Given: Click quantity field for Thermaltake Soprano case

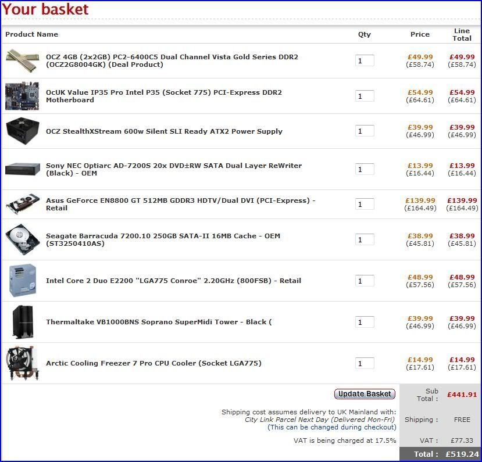Looking at the screenshot, I should 365,322.
